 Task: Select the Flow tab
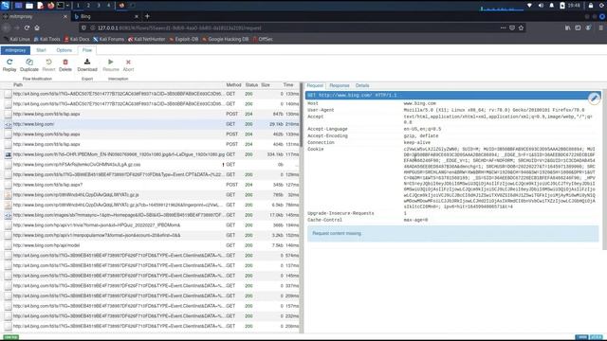pyautogui.click(x=87, y=50)
